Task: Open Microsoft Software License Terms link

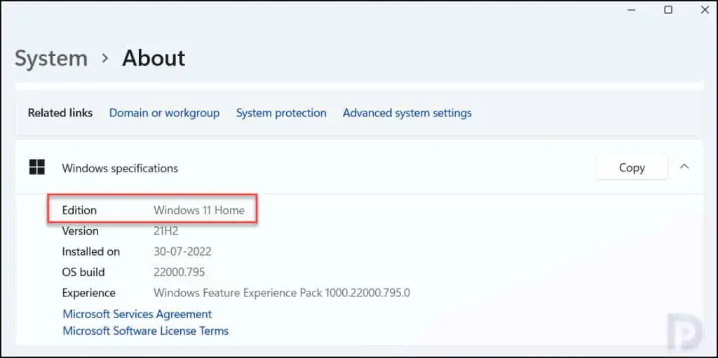Action: coord(145,331)
